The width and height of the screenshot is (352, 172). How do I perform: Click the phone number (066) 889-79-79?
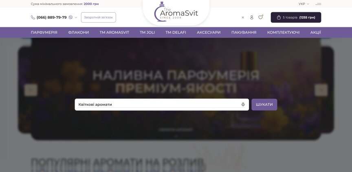[52, 17]
